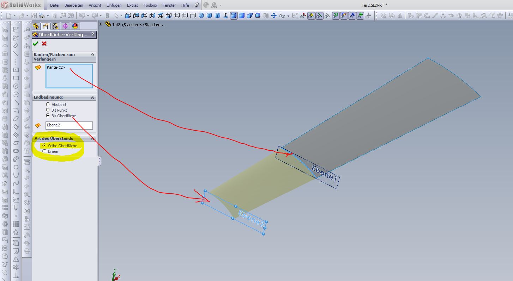Select the Smart Dimension tool
This screenshot has width=513, height=281.
tap(16, 46)
